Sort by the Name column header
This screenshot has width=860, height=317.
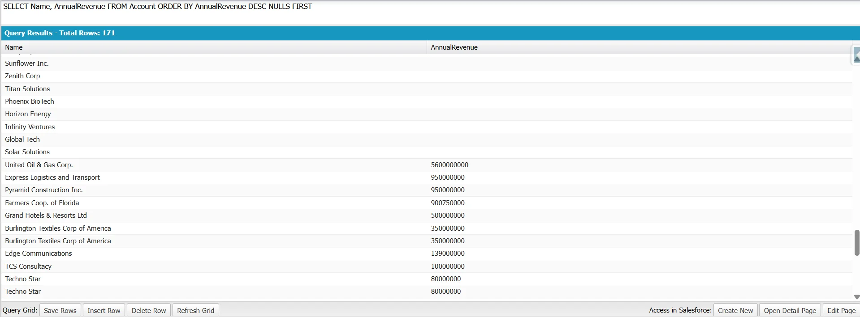(214, 47)
